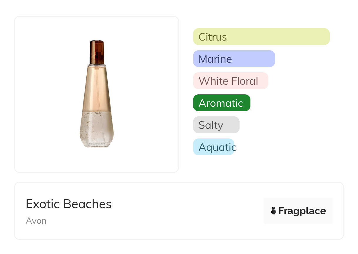This screenshot has height=254, width=358.
Task: Click the Fragplace wordmark text
Action: [x=302, y=211]
